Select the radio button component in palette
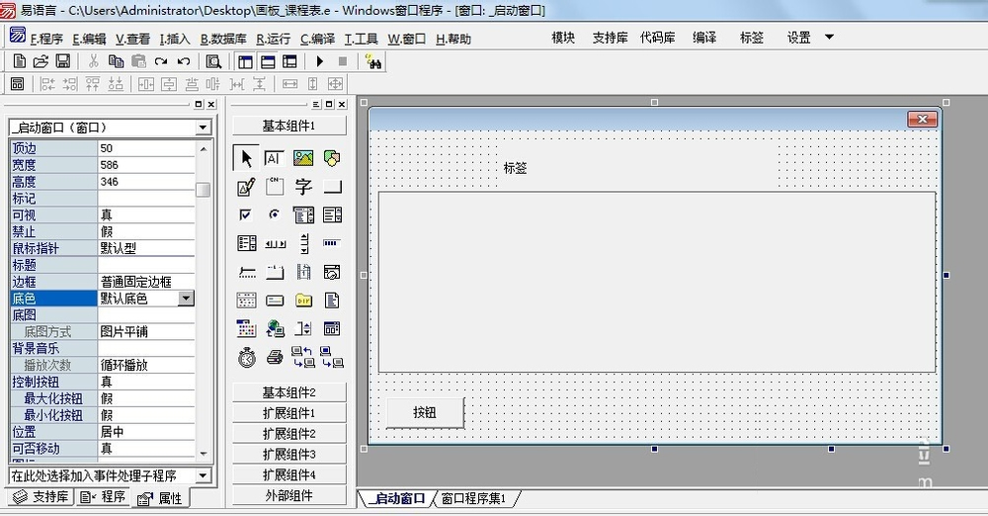 pos(275,215)
